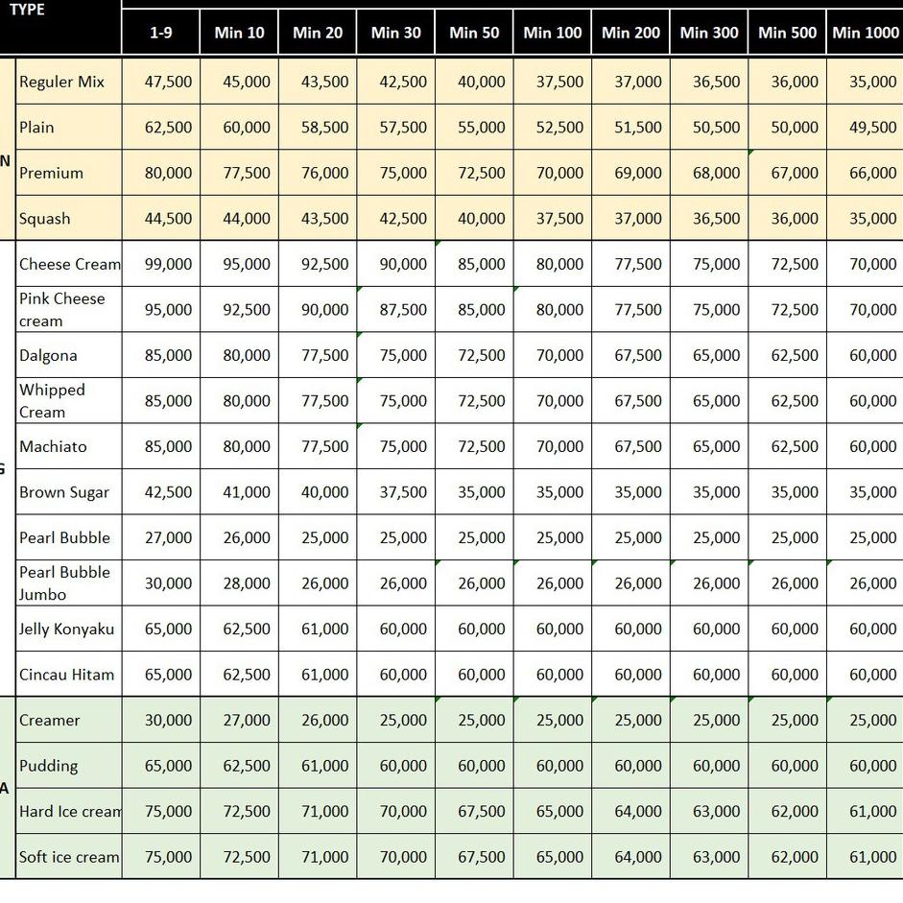Click the Jelly Konyaku row label

click(69, 629)
